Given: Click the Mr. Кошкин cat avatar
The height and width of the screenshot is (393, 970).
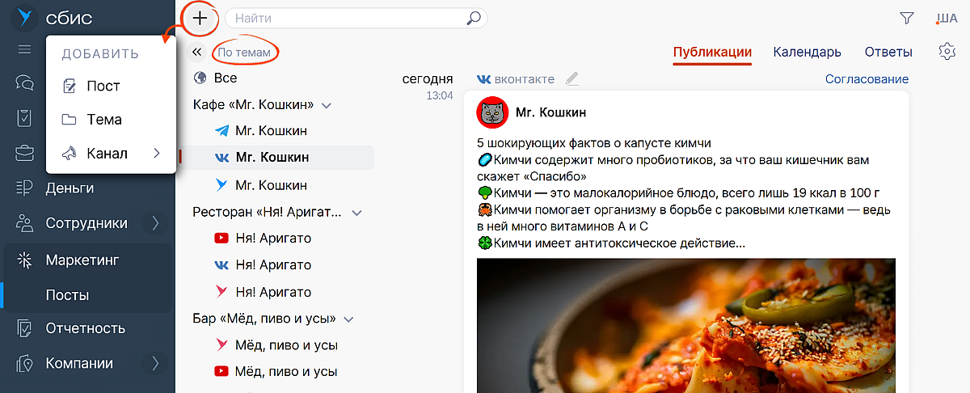Looking at the screenshot, I should [491, 112].
